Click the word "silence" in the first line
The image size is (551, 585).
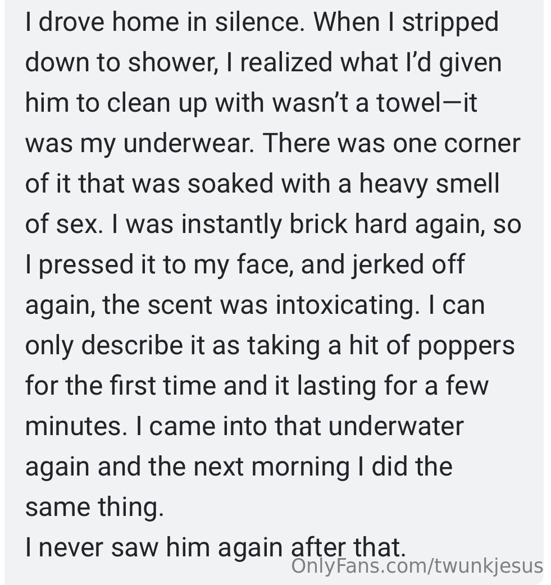tap(259, 22)
